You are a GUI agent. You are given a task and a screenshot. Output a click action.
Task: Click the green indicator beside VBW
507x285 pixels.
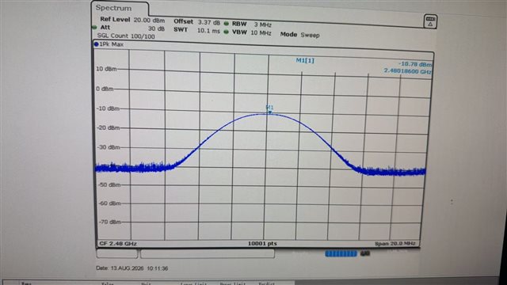[227, 32]
